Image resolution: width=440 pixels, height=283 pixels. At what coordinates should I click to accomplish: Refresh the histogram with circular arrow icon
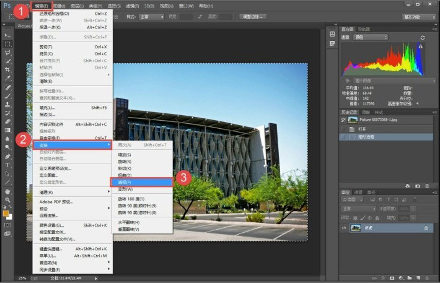[423, 38]
